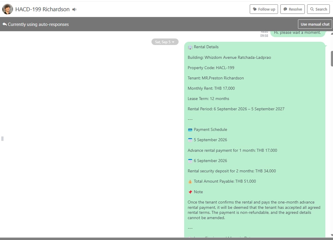This screenshot has width=333, height=240.
Task: Open Search in the conversation
Action: [x=318, y=9]
